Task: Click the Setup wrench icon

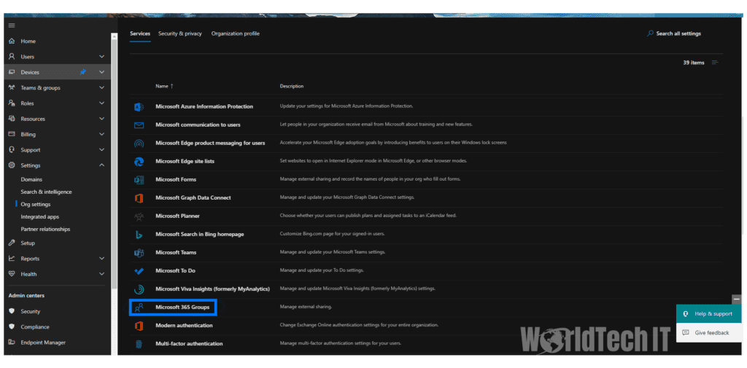Action: tap(12, 243)
